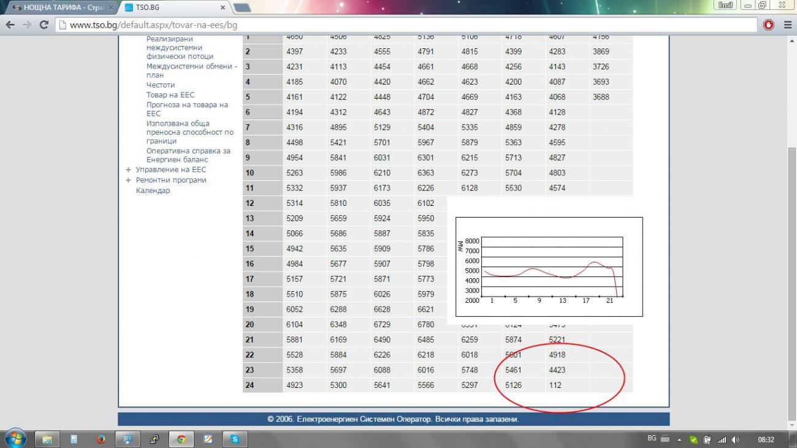Click the cell value 3688
The width and height of the screenshot is (797, 448).
point(601,97)
